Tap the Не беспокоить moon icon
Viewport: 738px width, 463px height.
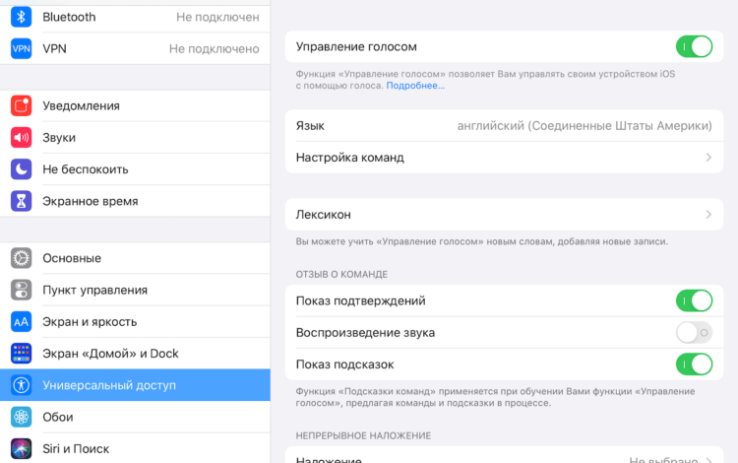click(22, 169)
